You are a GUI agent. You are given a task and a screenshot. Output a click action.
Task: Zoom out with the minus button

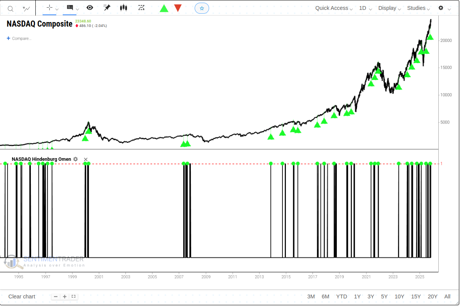(x=56, y=296)
